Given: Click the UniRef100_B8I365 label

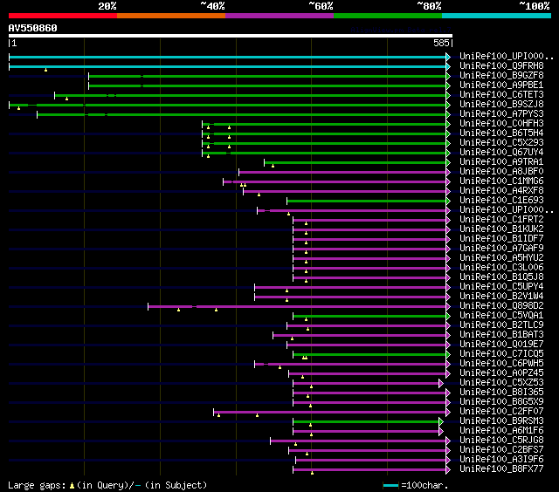Looking at the screenshot, I should pyautogui.click(x=501, y=393).
